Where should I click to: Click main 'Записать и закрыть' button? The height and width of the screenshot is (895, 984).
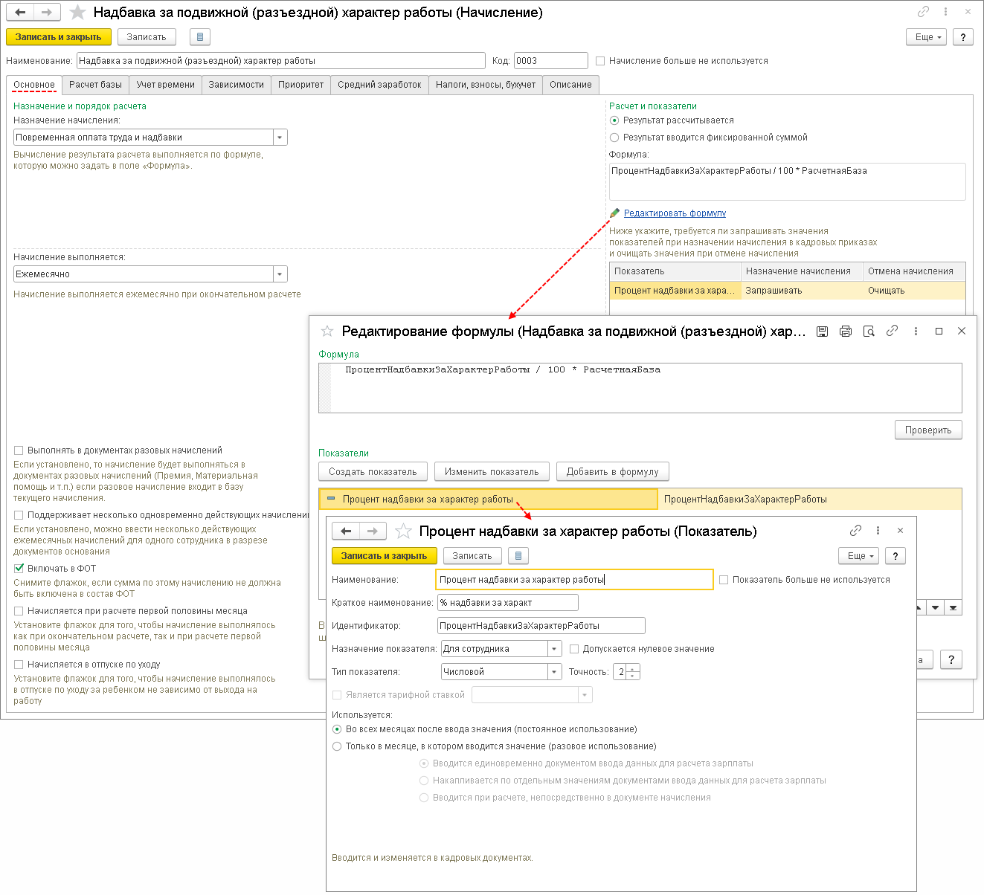pos(59,37)
